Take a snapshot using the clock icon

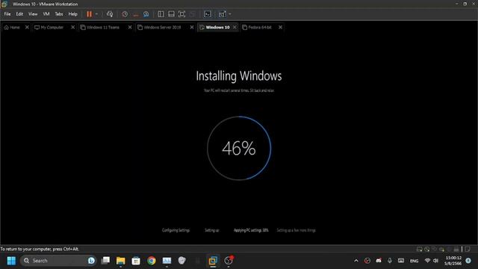pos(125,14)
